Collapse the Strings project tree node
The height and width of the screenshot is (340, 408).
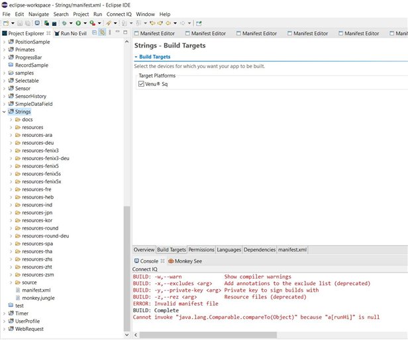click(5, 112)
